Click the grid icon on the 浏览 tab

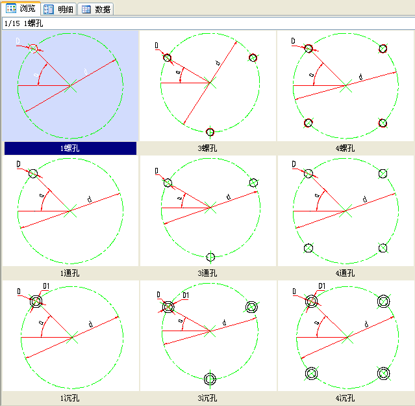tap(11, 9)
